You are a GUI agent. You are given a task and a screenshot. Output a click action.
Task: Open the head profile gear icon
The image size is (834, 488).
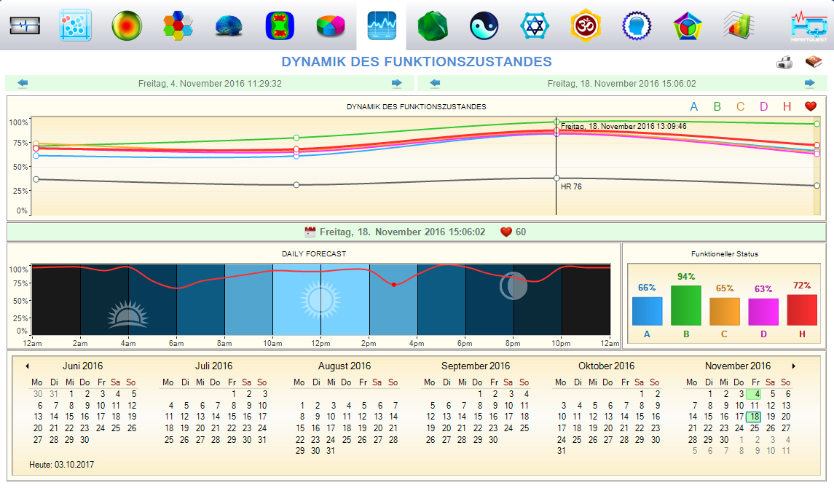click(x=637, y=25)
